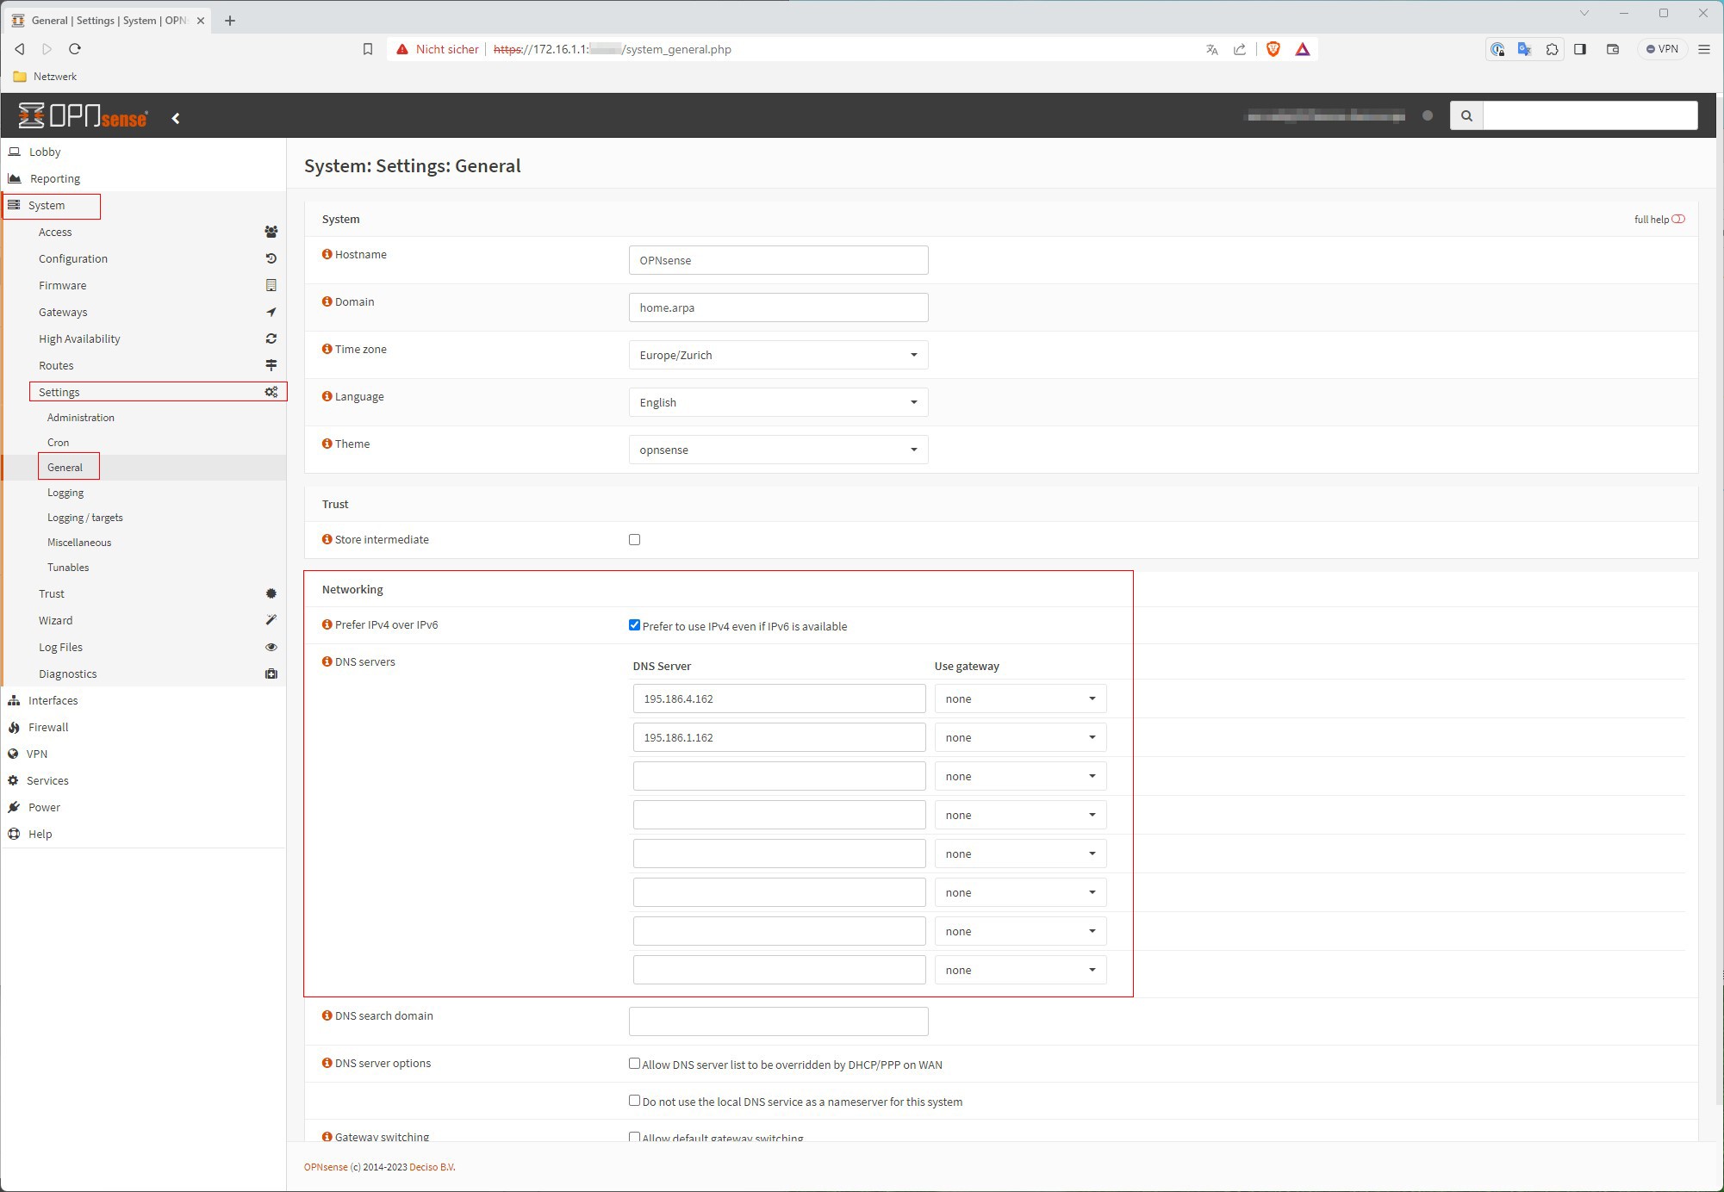Open the browser hamburger menu
This screenshot has width=1724, height=1192.
tap(1703, 49)
